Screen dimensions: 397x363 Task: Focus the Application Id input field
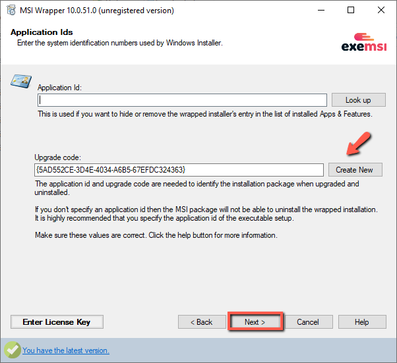pyautogui.click(x=182, y=100)
